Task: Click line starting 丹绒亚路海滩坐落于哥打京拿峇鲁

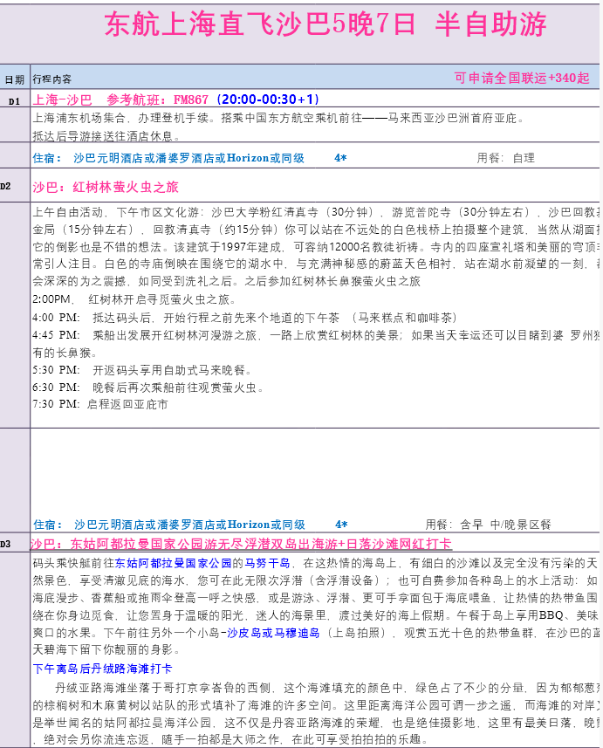Action: click(x=326, y=688)
